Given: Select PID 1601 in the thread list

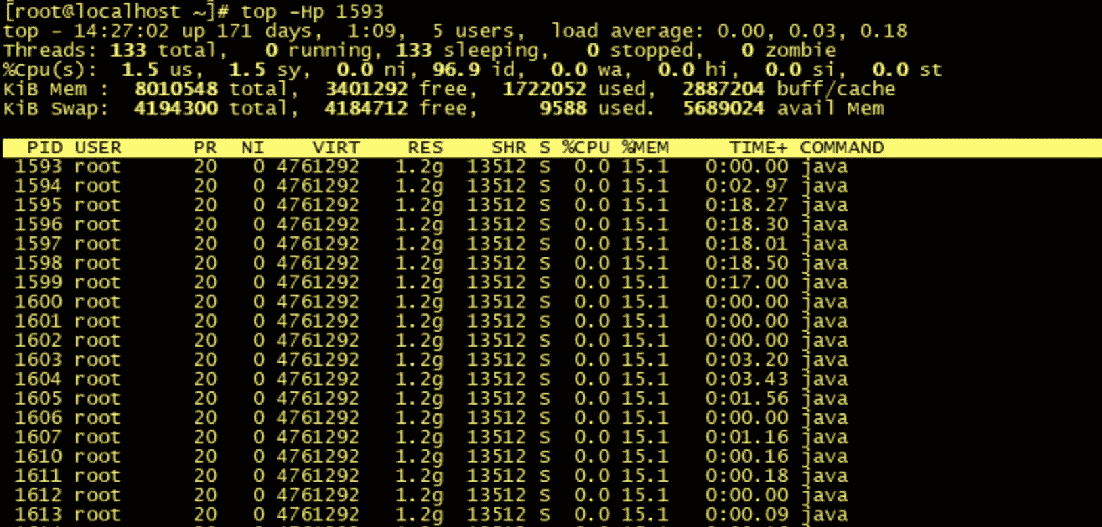Looking at the screenshot, I should pos(39,321).
